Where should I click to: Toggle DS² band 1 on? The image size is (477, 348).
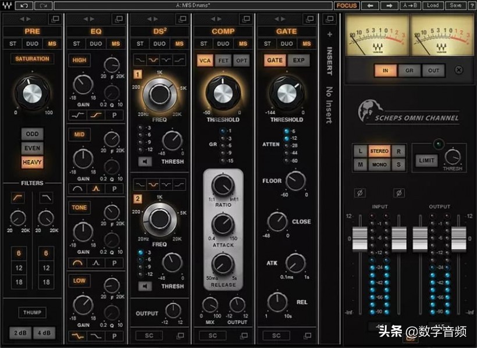point(137,74)
